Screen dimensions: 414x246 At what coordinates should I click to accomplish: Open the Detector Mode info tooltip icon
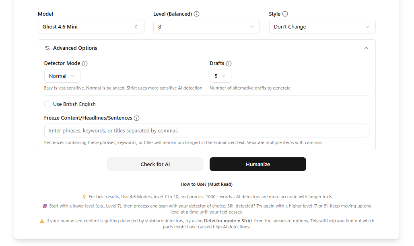[x=85, y=63]
